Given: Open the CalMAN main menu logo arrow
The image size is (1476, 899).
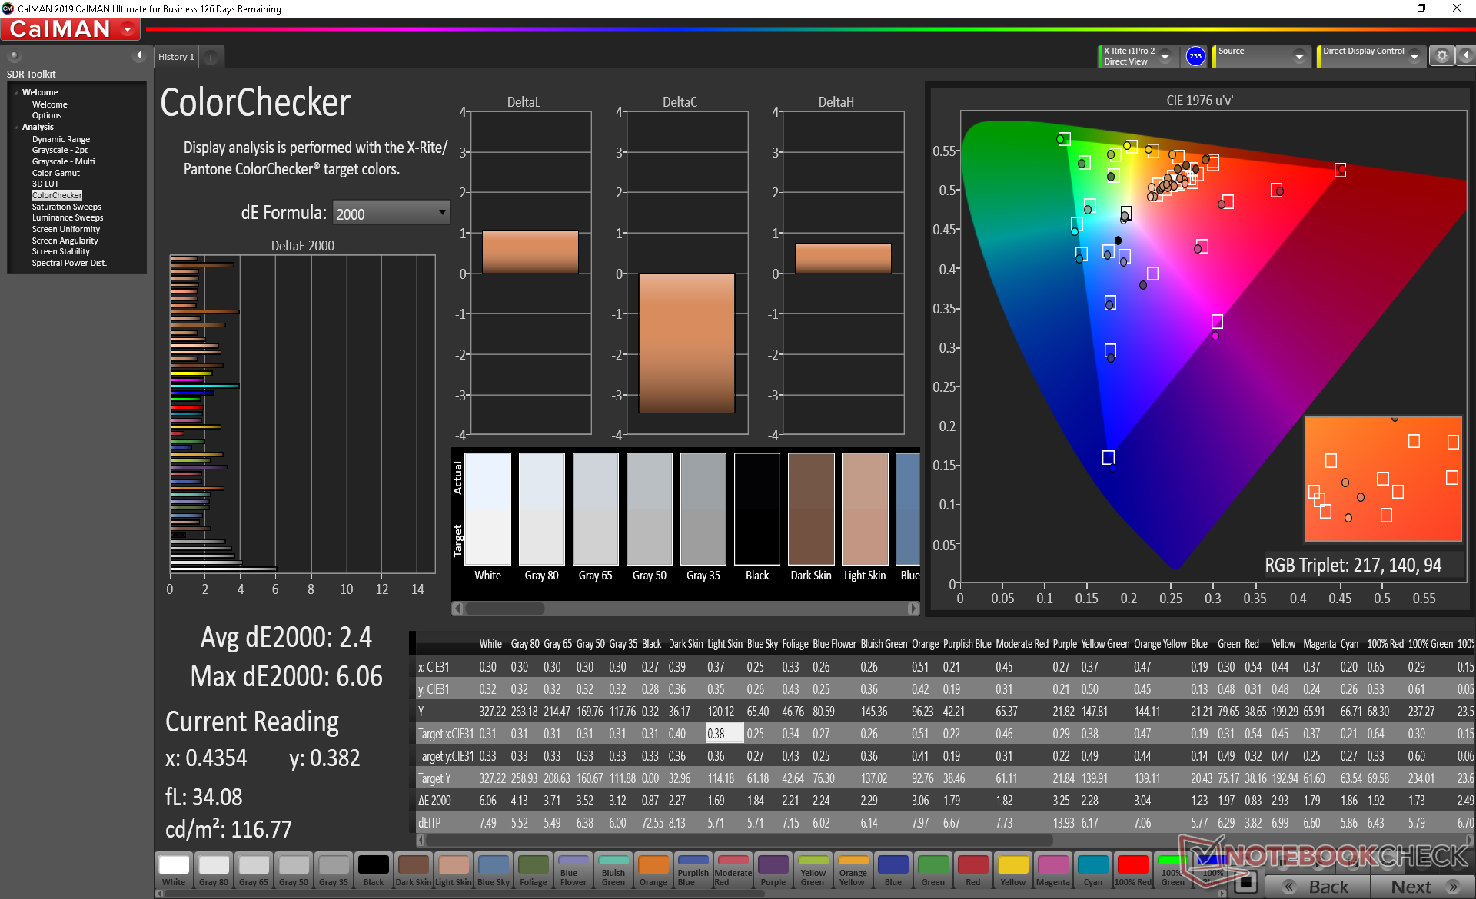Looking at the screenshot, I should pos(128,30).
